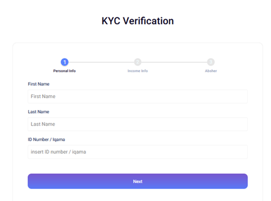Image resolution: width=271 pixels, height=201 pixels.
Task: Click progress line between steps 1 and 2
Action: 101,62
